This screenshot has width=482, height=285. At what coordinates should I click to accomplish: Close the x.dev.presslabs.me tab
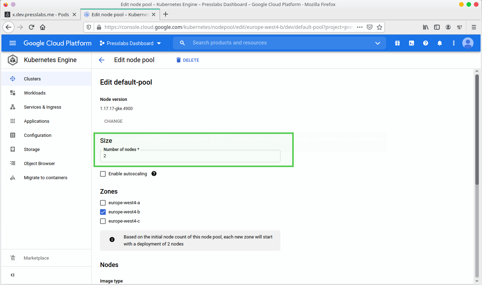[x=74, y=14]
